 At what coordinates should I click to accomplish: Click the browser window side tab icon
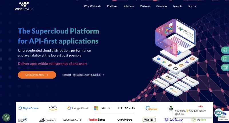225,67
